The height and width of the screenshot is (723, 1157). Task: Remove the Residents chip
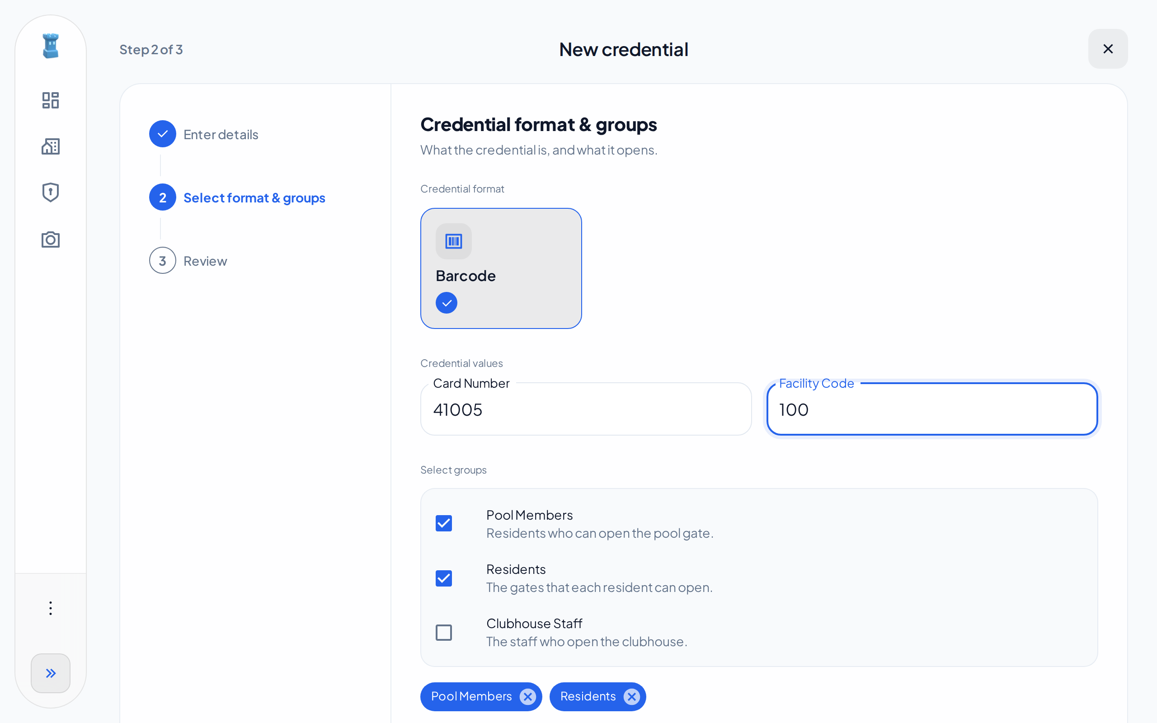coord(631,697)
